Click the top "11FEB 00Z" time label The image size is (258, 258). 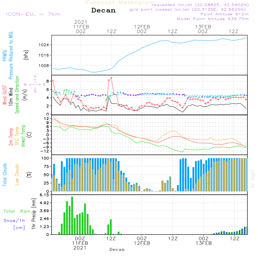tap(81, 29)
